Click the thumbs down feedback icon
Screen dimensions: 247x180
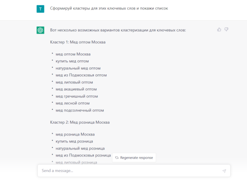(x=226, y=30)
